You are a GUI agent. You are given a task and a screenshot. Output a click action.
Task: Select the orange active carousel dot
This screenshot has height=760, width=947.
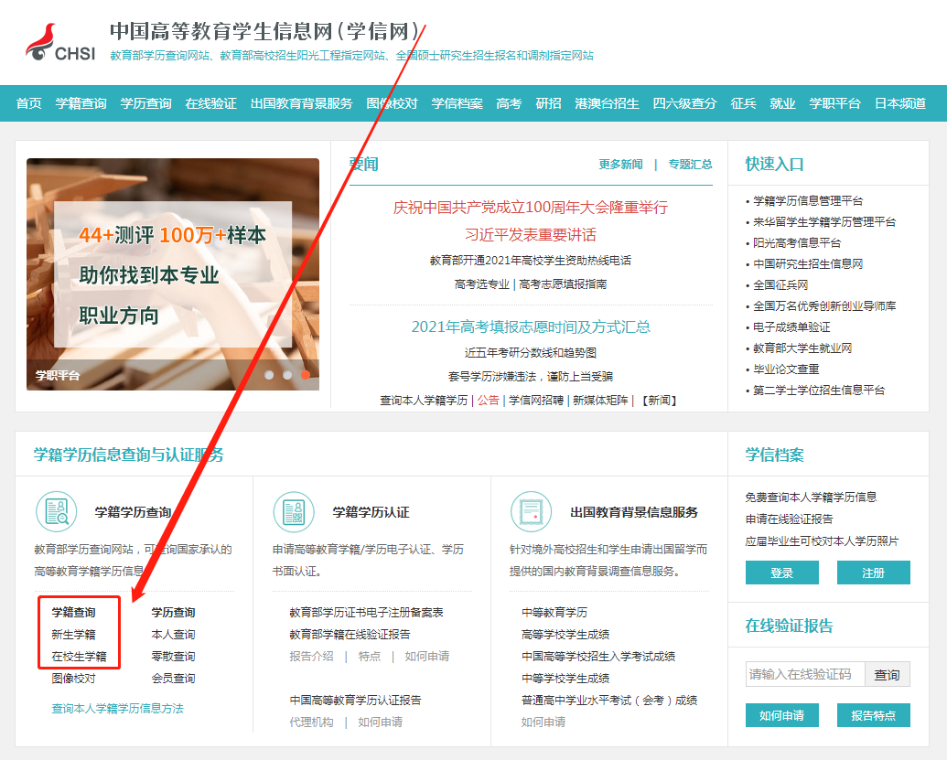[306, 375]
